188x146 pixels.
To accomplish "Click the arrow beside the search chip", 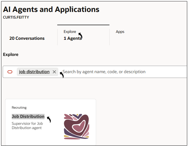I will (62, 75).
